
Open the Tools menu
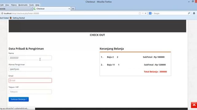tap(31, 5)
